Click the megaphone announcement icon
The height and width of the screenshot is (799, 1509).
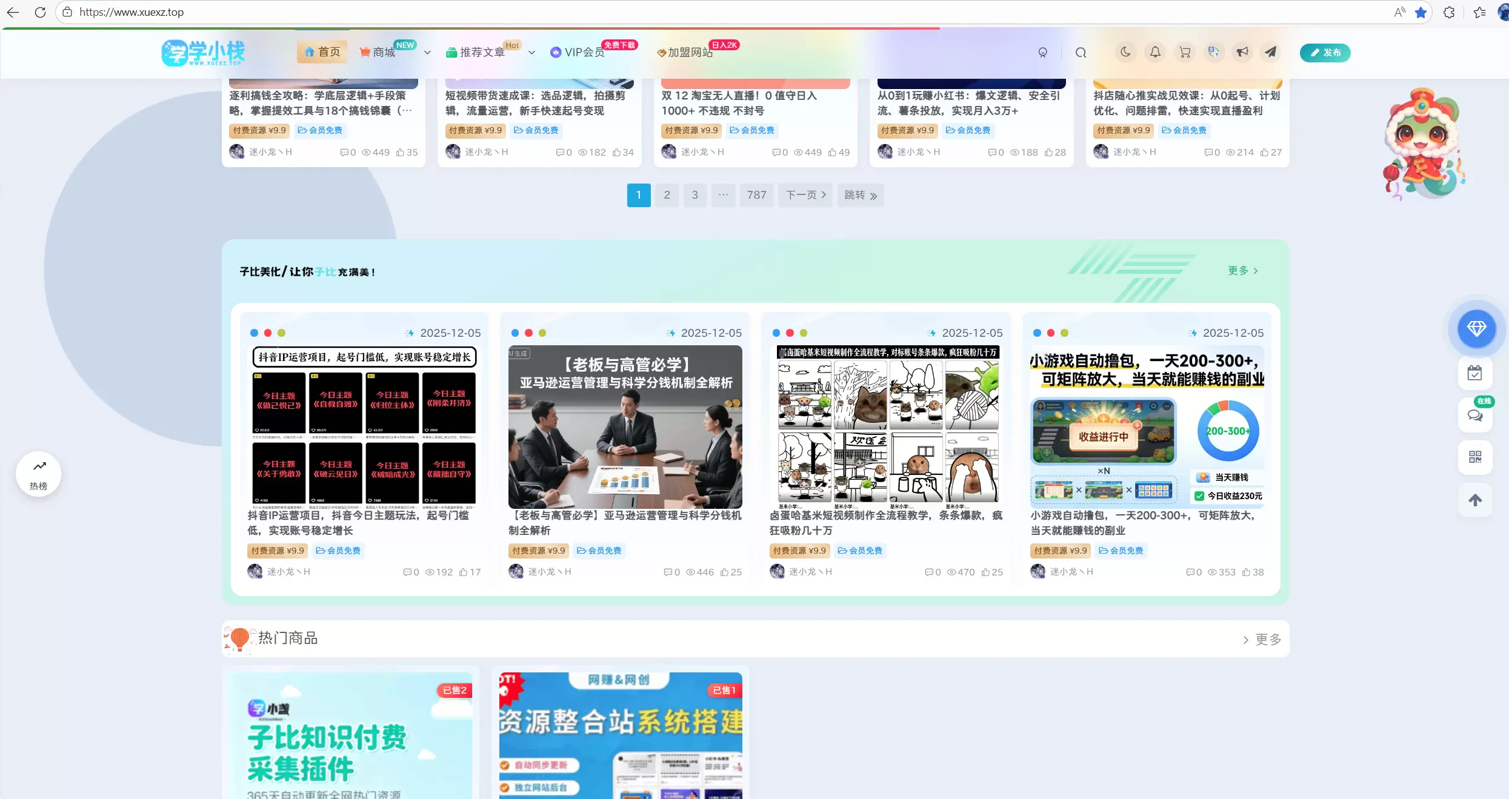(1242, 52)
